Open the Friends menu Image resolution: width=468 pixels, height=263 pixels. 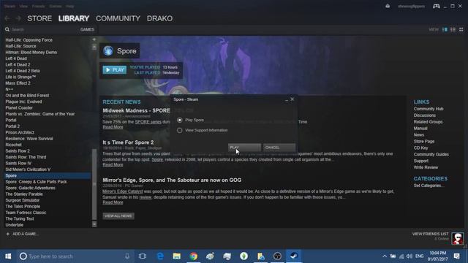[38, 7]
